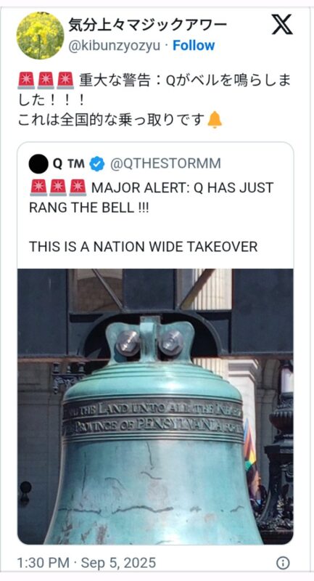Open the info icon beside the timestamp
The height and width of the screenshot is (581, 314).
click(283, 564)
